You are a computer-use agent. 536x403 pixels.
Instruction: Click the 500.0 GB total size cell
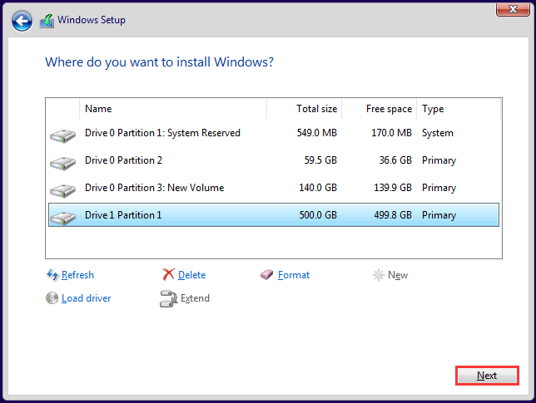pyautogui.click(x=318, y=215)
